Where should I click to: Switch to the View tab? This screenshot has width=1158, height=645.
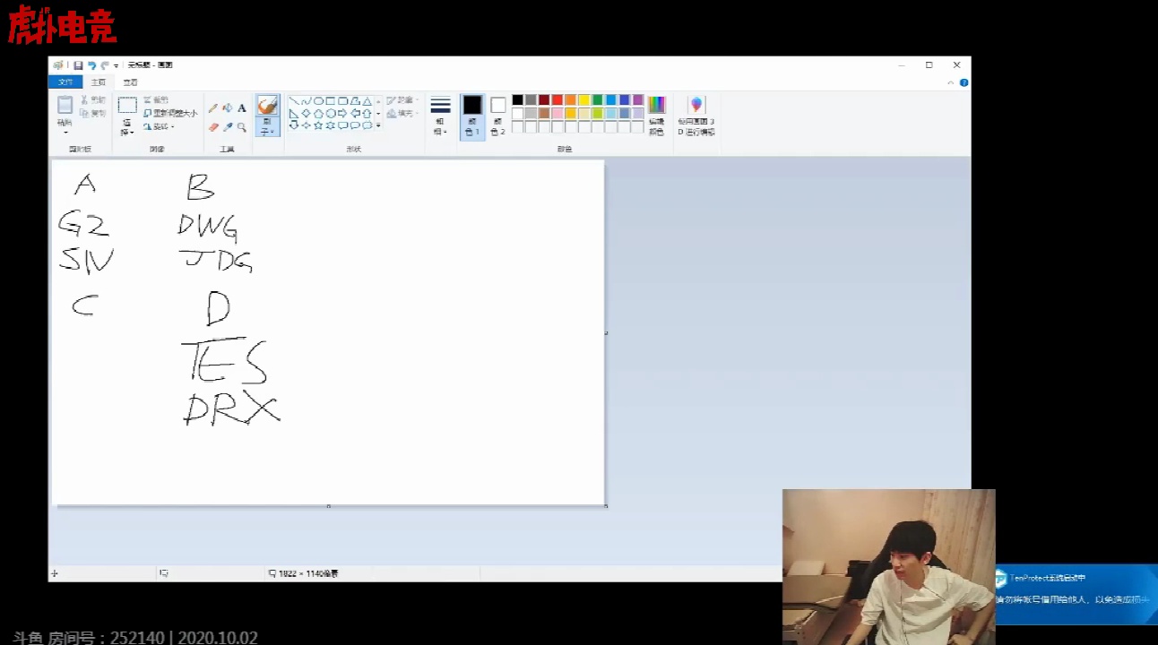tap(130, 82)
